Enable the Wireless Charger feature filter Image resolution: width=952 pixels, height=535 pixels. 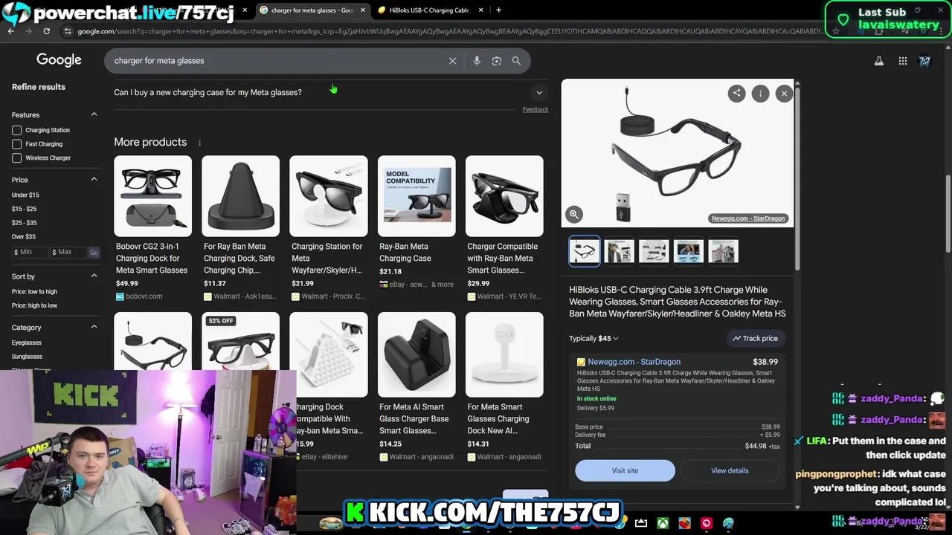(16, 158)
